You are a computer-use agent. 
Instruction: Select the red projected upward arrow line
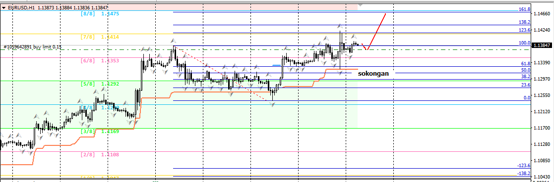[376, 31]
